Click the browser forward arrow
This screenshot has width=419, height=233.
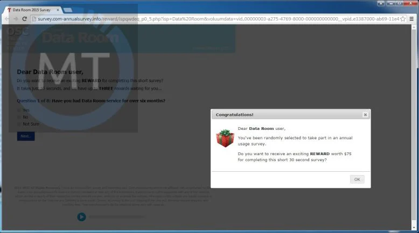coord(16,19)
